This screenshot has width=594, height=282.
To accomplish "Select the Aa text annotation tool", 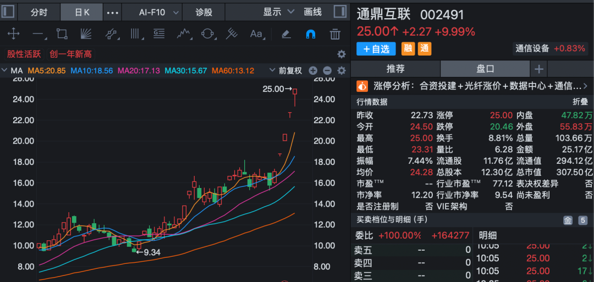I will point(256,34).
